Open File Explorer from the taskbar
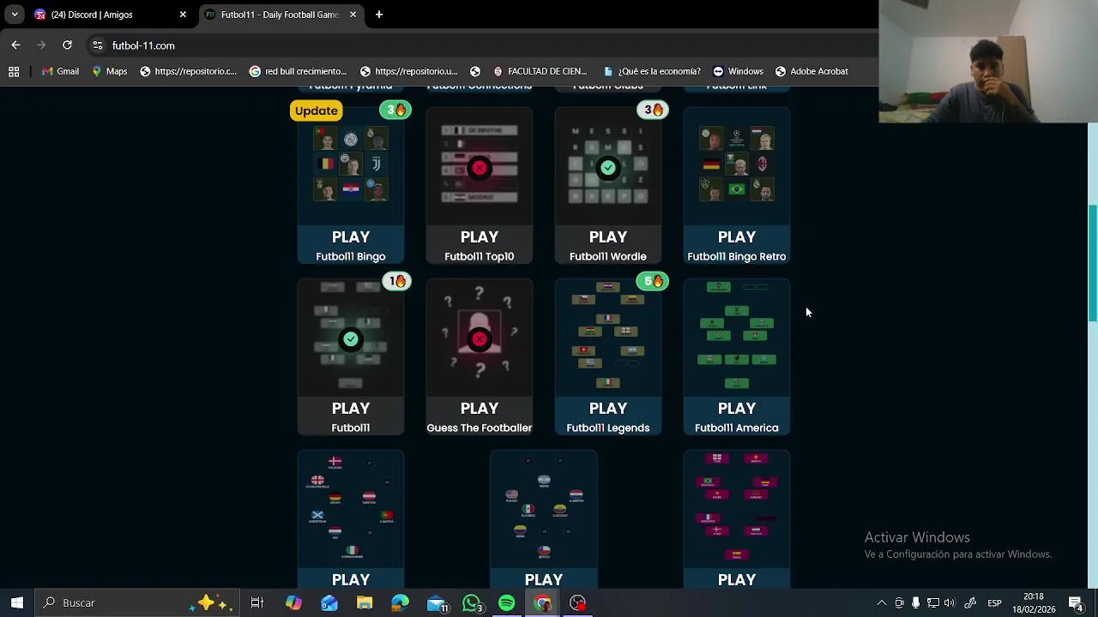The width and height of the screenshot is (1098, 617). (365, 602)
